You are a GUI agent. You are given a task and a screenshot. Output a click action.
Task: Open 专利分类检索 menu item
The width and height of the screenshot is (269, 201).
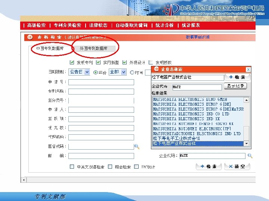67,25
